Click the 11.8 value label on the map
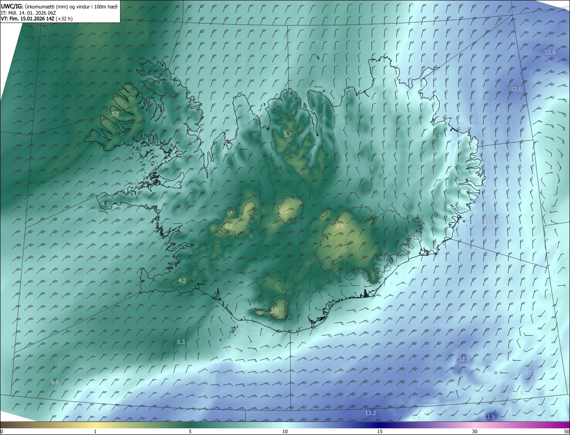 (x=532, y=372)
